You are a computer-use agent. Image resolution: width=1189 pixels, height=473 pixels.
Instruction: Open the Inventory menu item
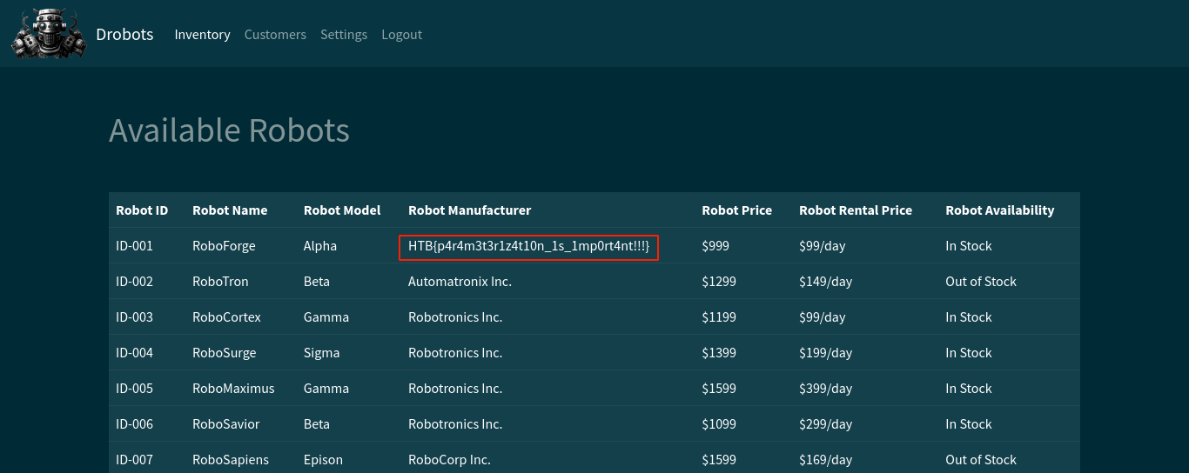coord(202,35)
